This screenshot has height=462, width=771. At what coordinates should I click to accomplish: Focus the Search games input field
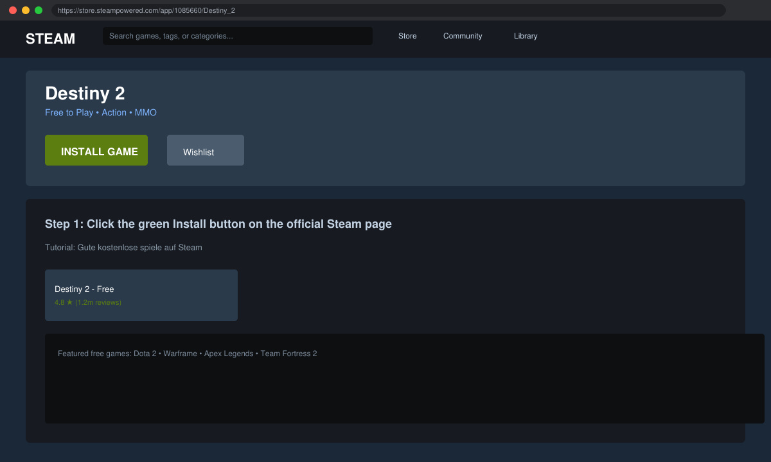pyautogui.click(x=238, y=36)
